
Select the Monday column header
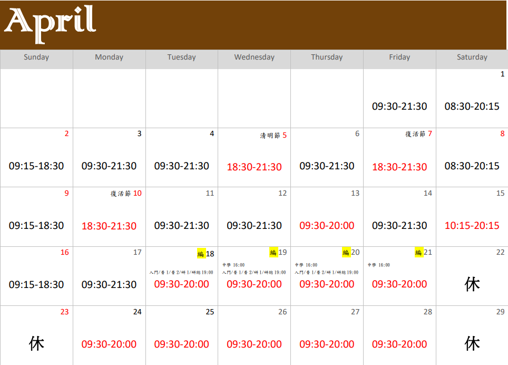click(x=109, y=57)
